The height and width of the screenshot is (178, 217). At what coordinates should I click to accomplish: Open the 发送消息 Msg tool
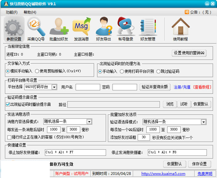(81, 29)
